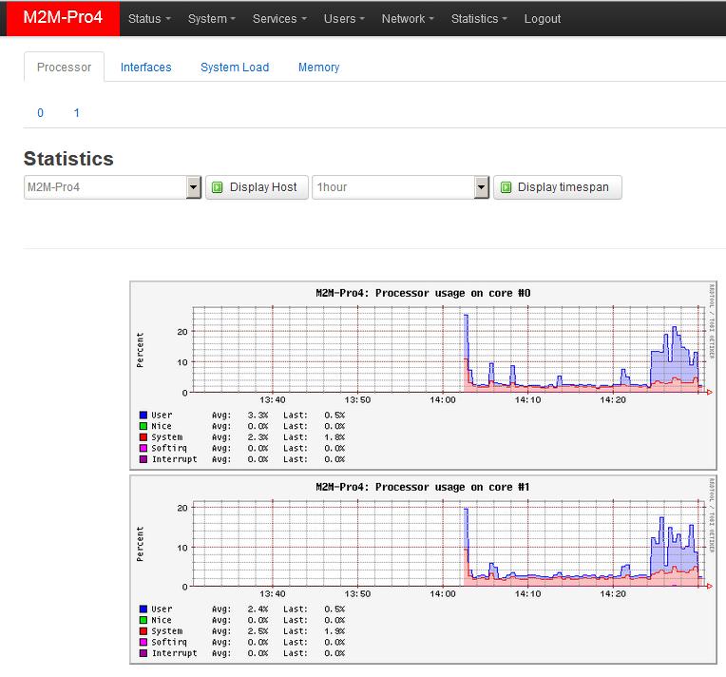Screen dimensions: 726x677
Task: Open the Statistics menu
Action: coord(479,18)
